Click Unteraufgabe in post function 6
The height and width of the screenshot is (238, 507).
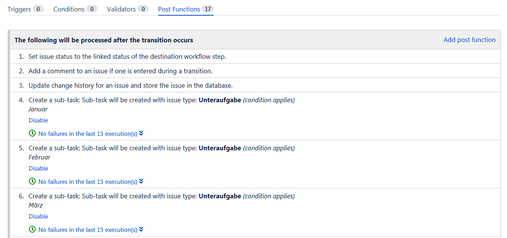(220, 196)
